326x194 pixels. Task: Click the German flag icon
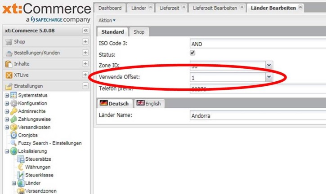(x=103, y=103)
